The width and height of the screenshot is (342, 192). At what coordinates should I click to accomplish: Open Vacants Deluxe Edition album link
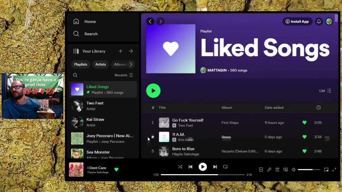tap(240, 151)
